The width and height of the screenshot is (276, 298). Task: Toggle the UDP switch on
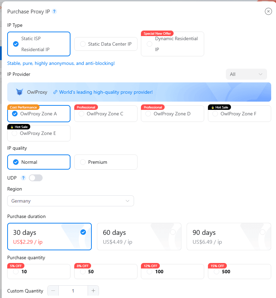[x=36, y=177]
